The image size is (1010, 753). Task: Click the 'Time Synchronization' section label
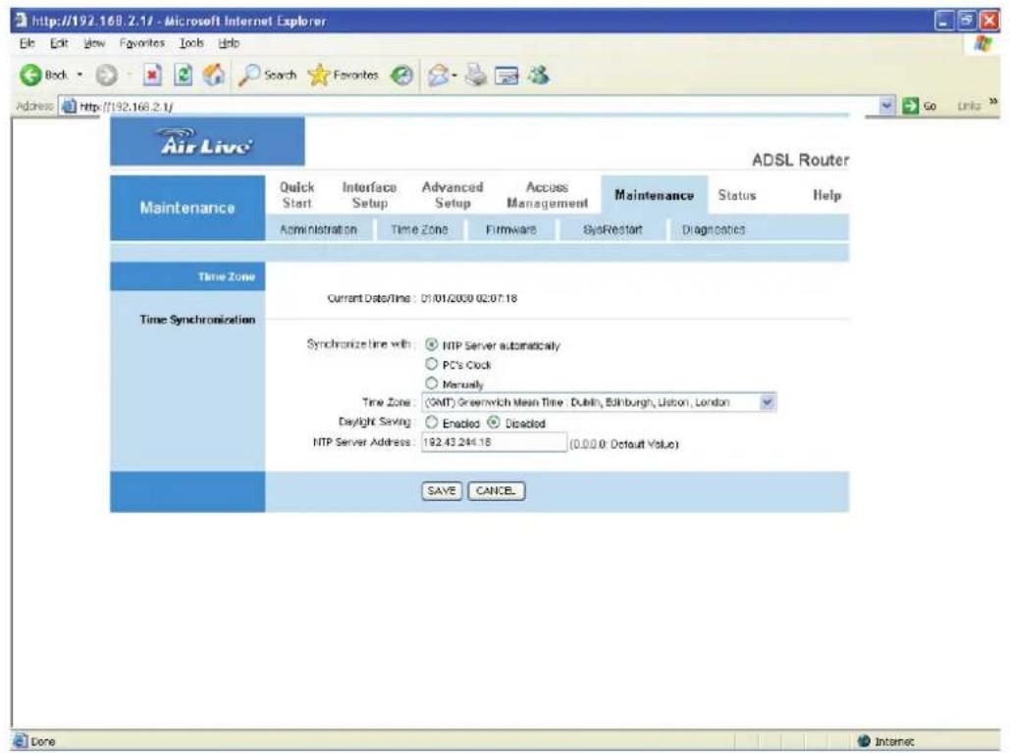[197, 320]
